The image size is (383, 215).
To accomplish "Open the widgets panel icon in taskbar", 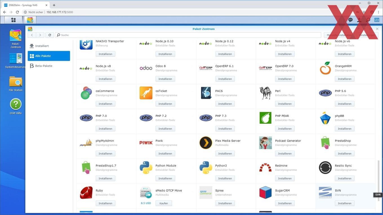I will [377, 20].
